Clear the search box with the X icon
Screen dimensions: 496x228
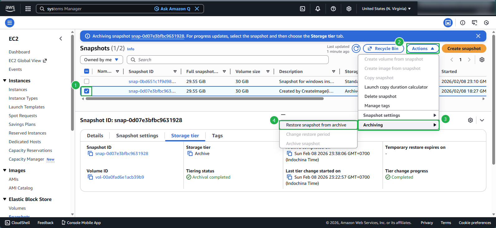pos(197,9)
